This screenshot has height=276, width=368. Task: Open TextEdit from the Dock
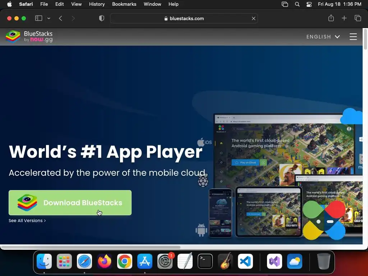tap(185, 261)
